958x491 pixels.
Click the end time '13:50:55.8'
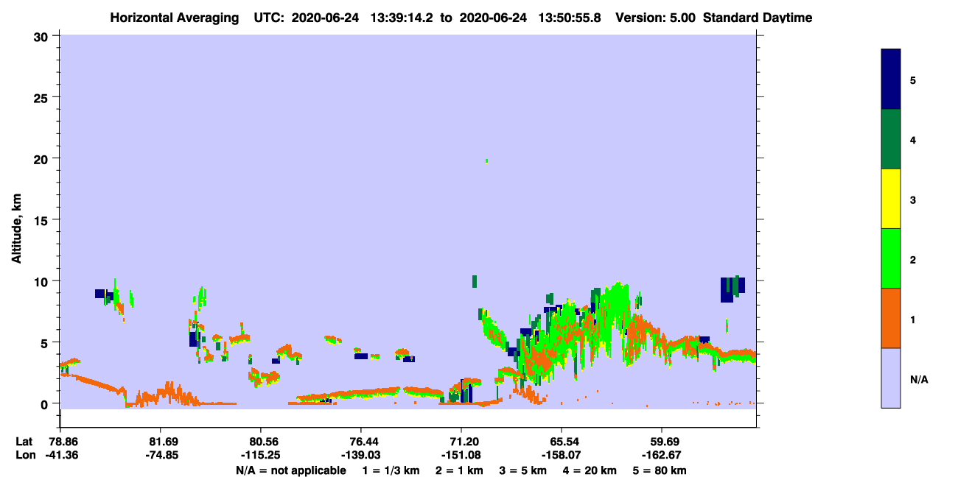(x=571, y=17)
